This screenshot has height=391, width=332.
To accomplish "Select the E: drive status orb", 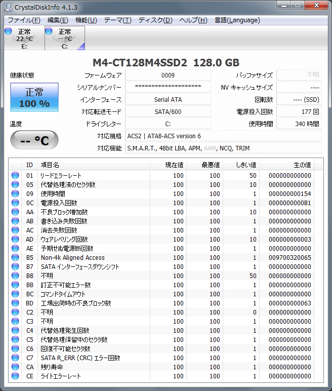I will click(8, 31).
